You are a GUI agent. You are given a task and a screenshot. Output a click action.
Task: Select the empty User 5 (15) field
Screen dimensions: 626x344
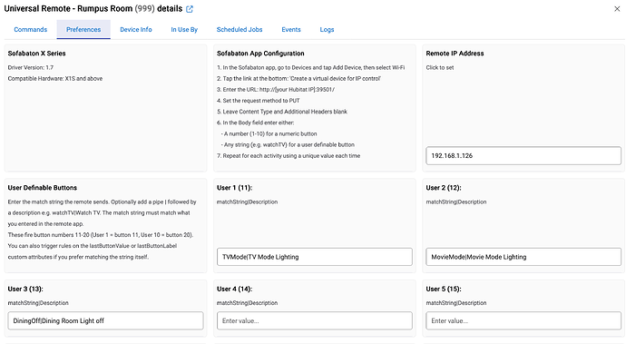coord(523,320)
